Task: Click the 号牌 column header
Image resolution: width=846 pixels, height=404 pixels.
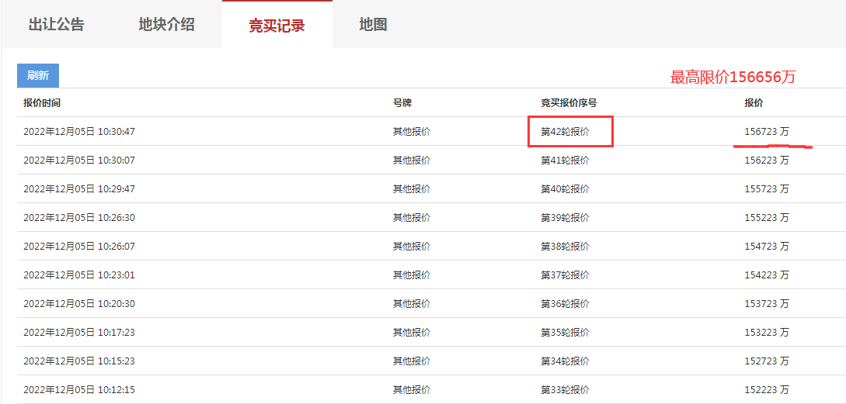Action: click(x=402, y=103)
